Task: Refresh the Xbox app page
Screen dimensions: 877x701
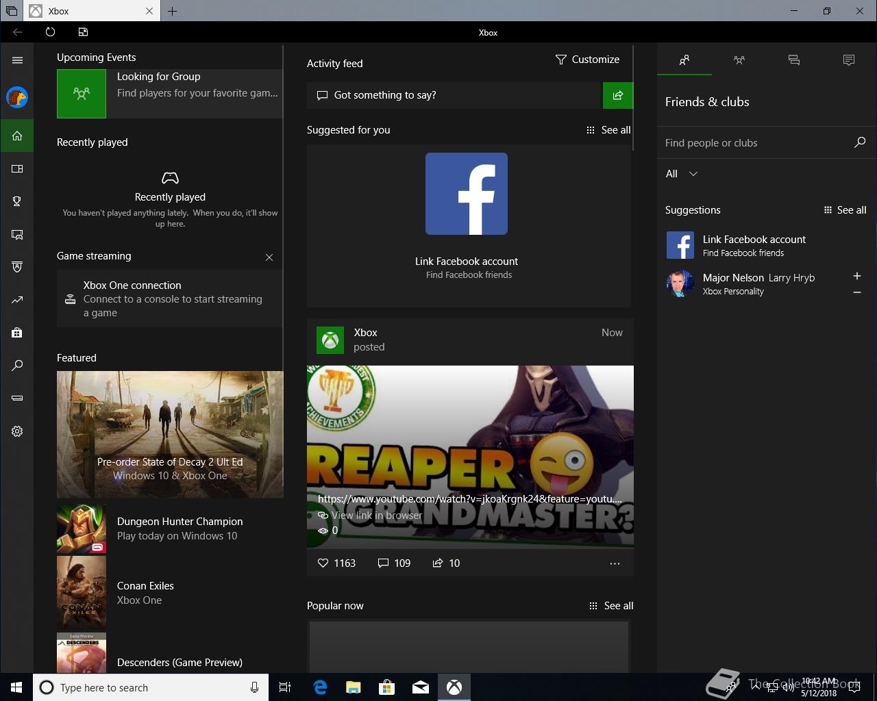Action: pyautogui.click(x=50, y=32)
